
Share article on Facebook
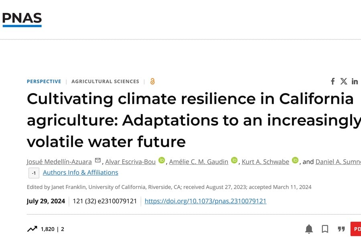click(x=333, y=81)
